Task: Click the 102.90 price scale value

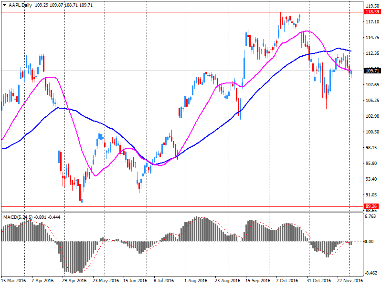Action: (372, 116)
